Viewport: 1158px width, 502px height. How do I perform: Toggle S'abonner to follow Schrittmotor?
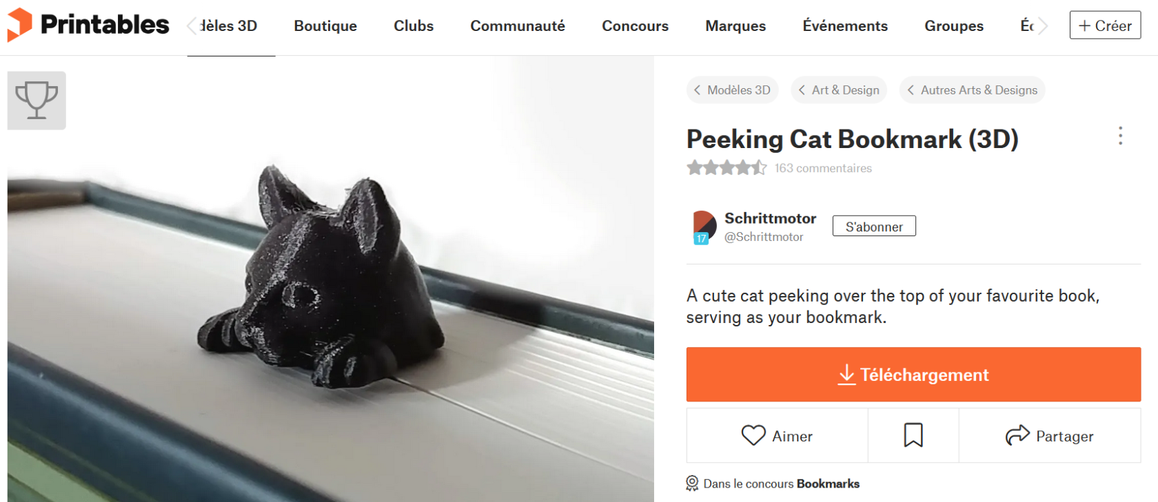click(x=874, y=227)
